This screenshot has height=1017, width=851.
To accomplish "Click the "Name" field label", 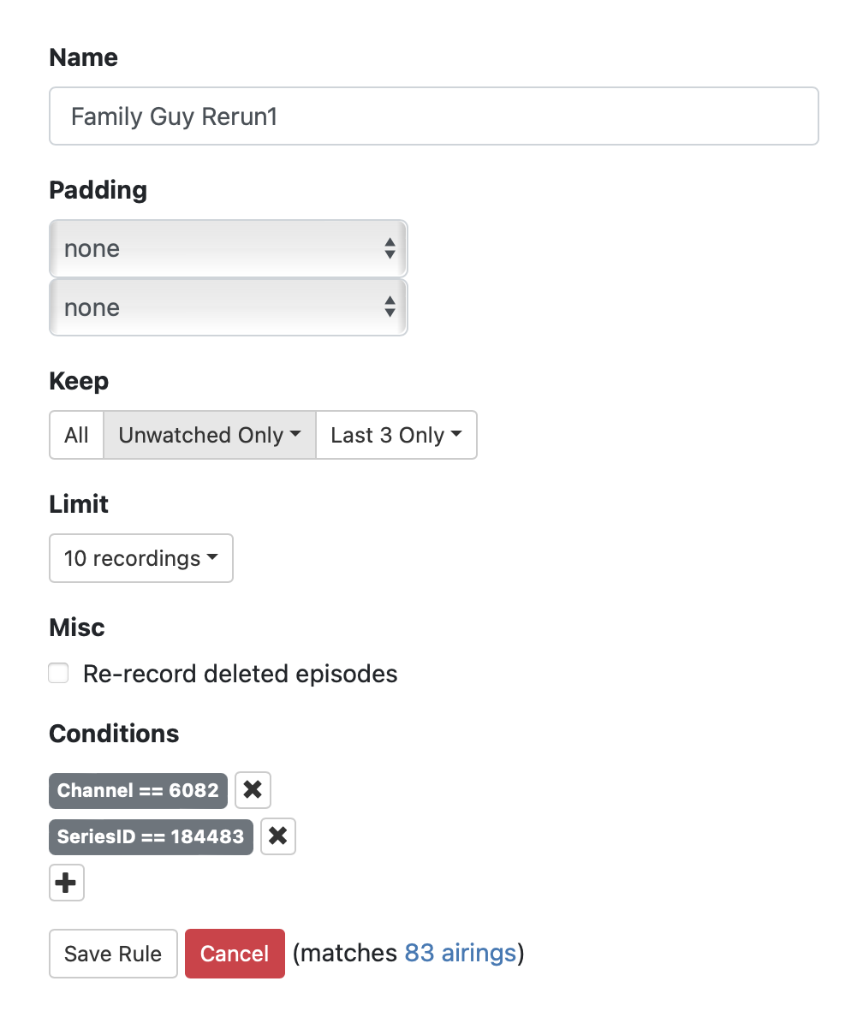I will pos(84,57).
